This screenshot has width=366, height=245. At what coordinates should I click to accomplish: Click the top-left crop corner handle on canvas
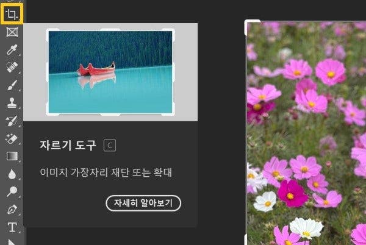pos(252,27)
